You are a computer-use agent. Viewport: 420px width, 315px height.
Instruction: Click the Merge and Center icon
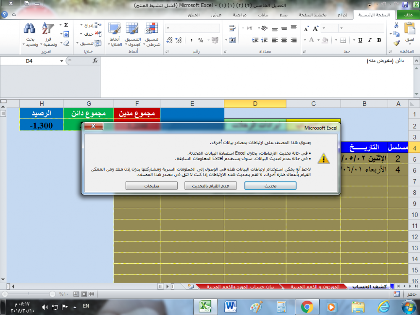[x=232, y=40]
